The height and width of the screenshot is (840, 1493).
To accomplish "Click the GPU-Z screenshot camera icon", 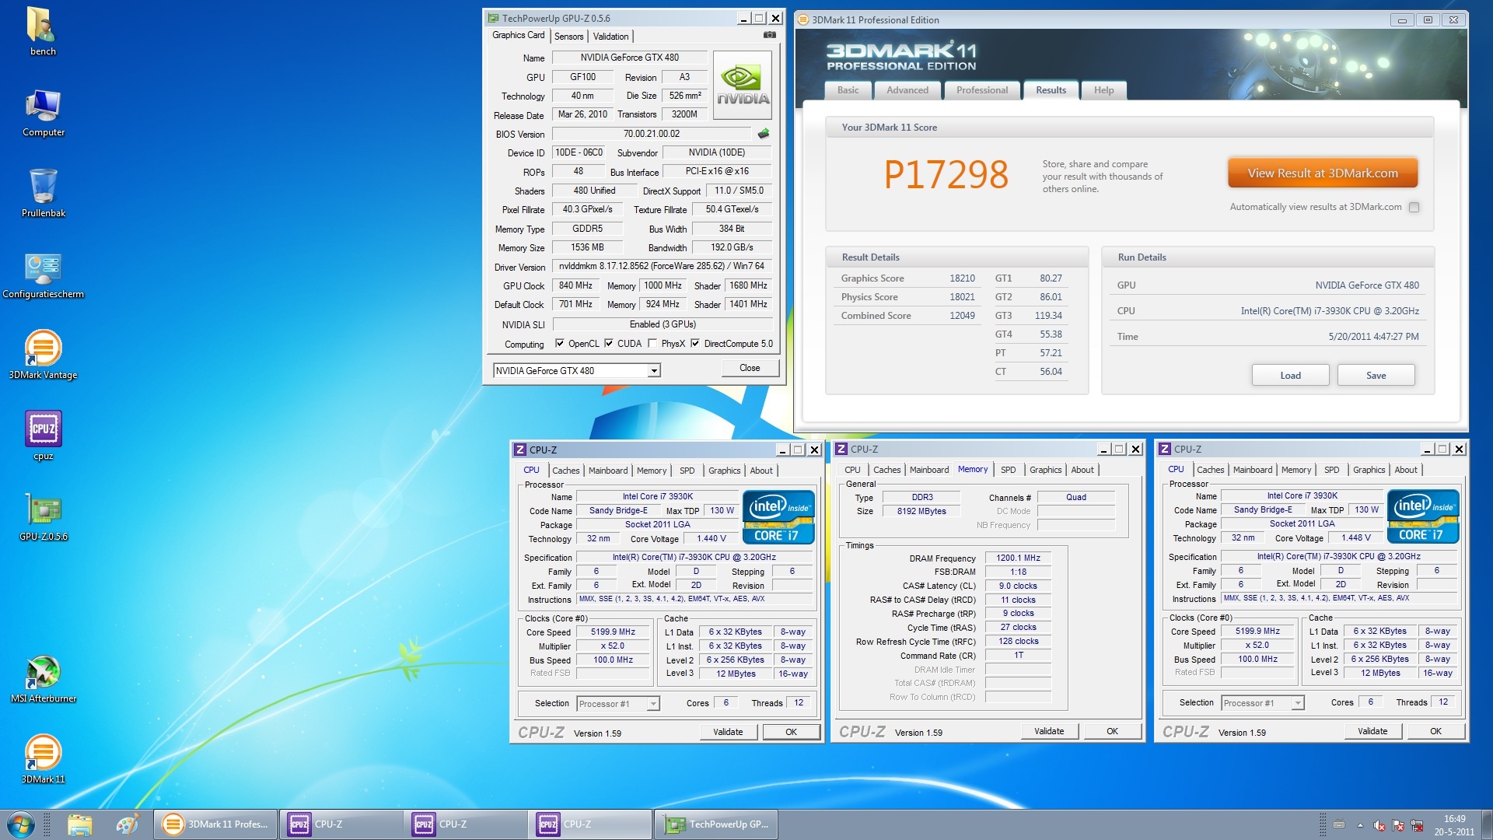I will pyautogui.click(x=769, y=35).
